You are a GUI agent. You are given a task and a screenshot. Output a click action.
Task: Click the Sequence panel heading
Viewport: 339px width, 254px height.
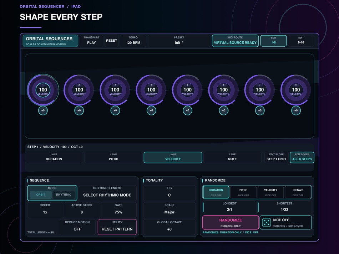[x=39, y=180]
